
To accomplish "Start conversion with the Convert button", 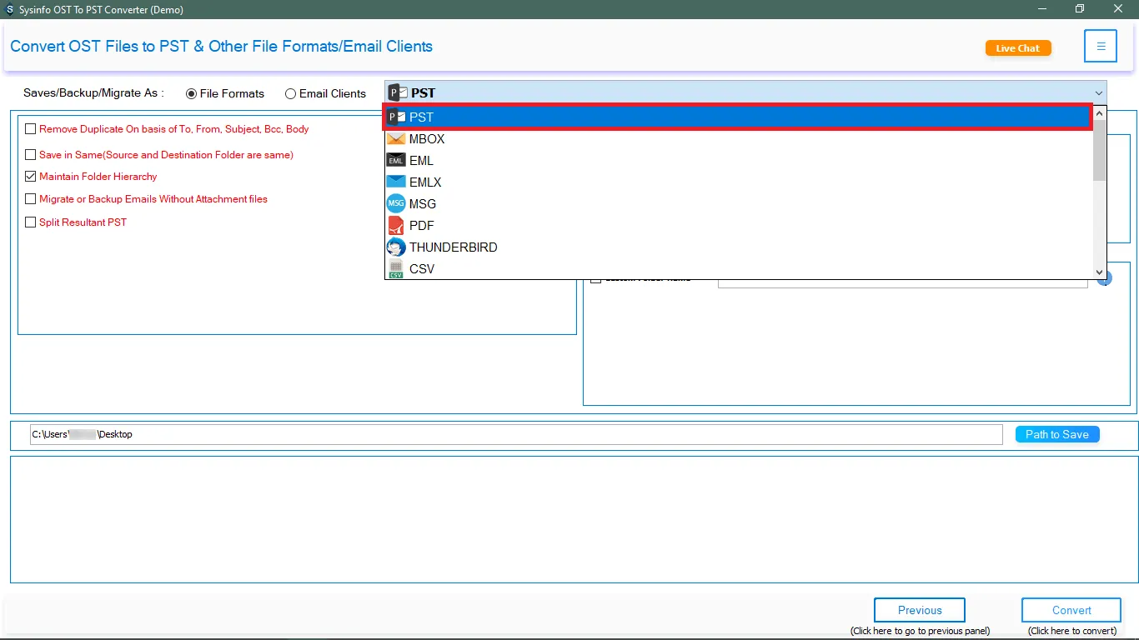I will click(x=1071, y=610).
